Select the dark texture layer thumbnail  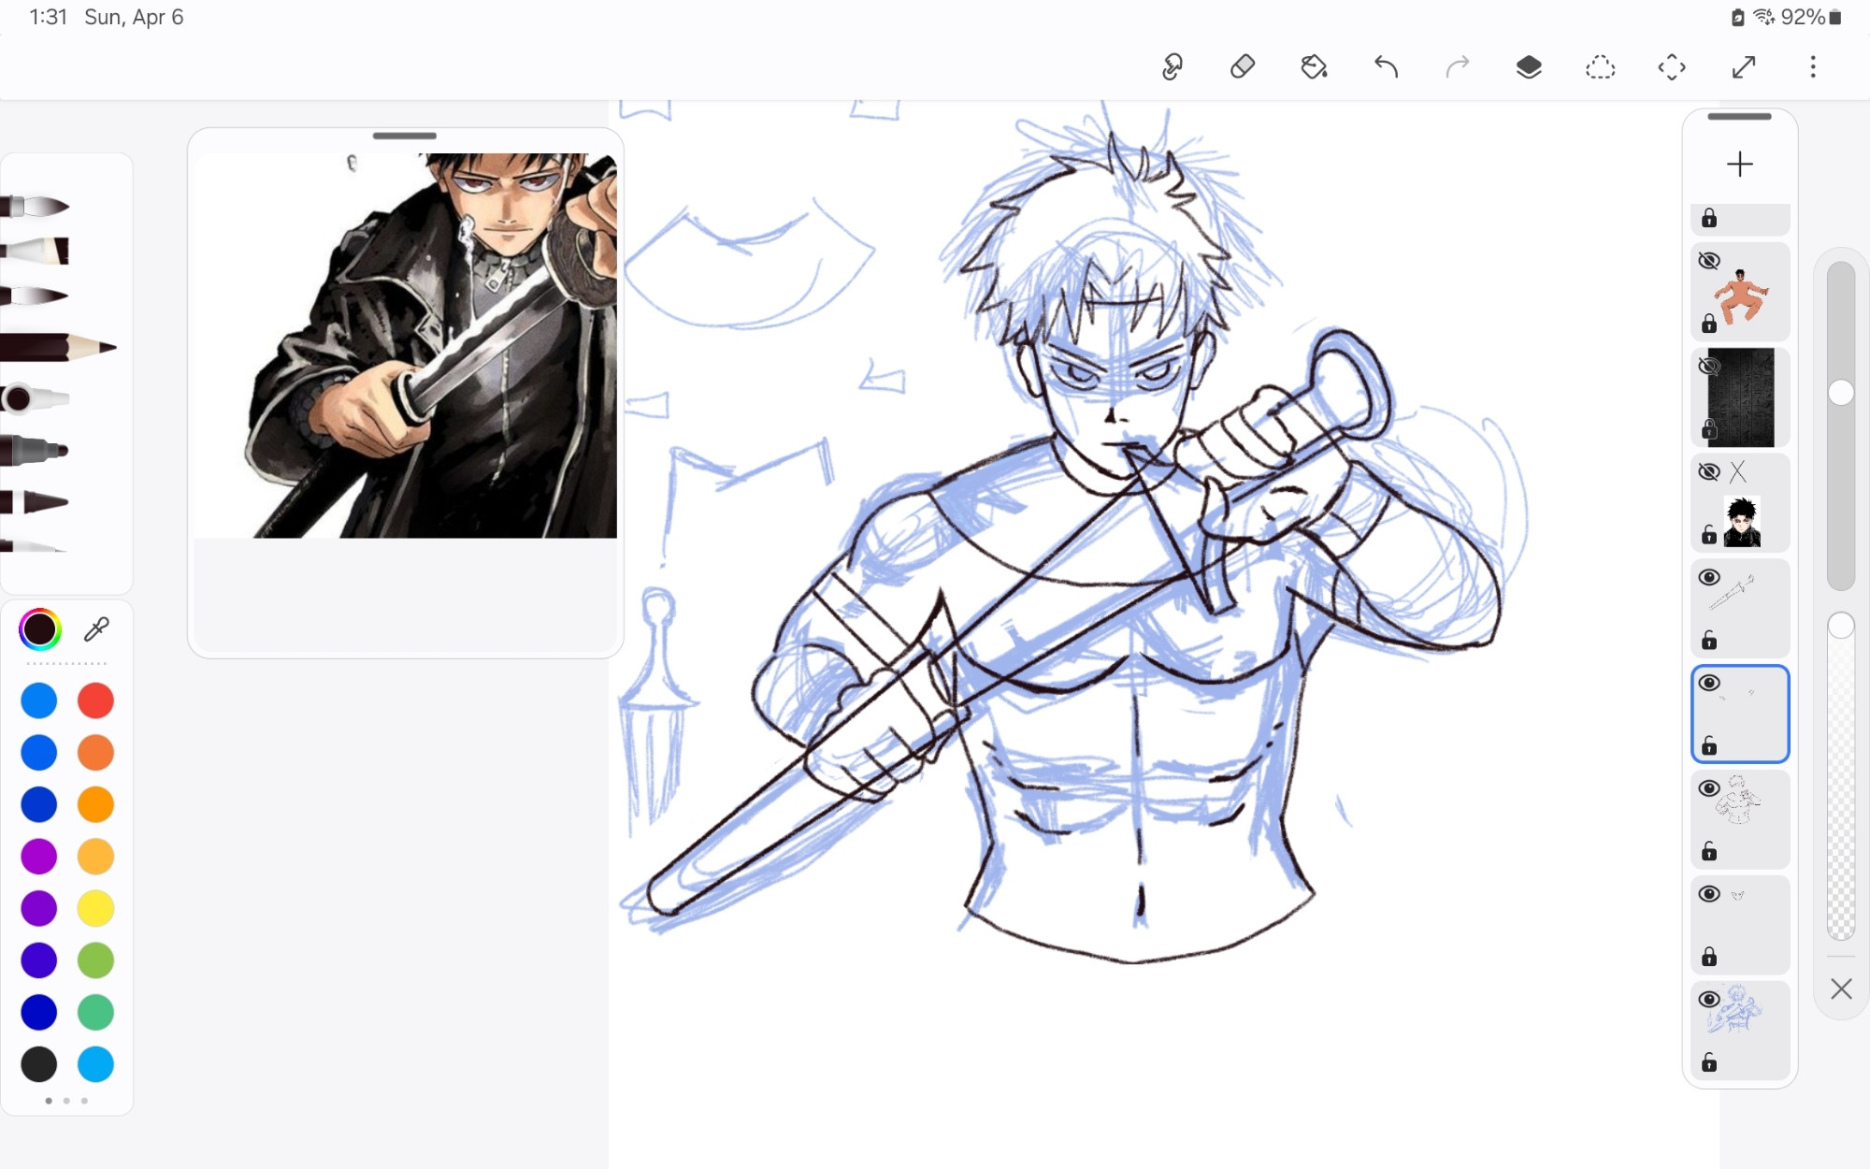coord(1741,397)
